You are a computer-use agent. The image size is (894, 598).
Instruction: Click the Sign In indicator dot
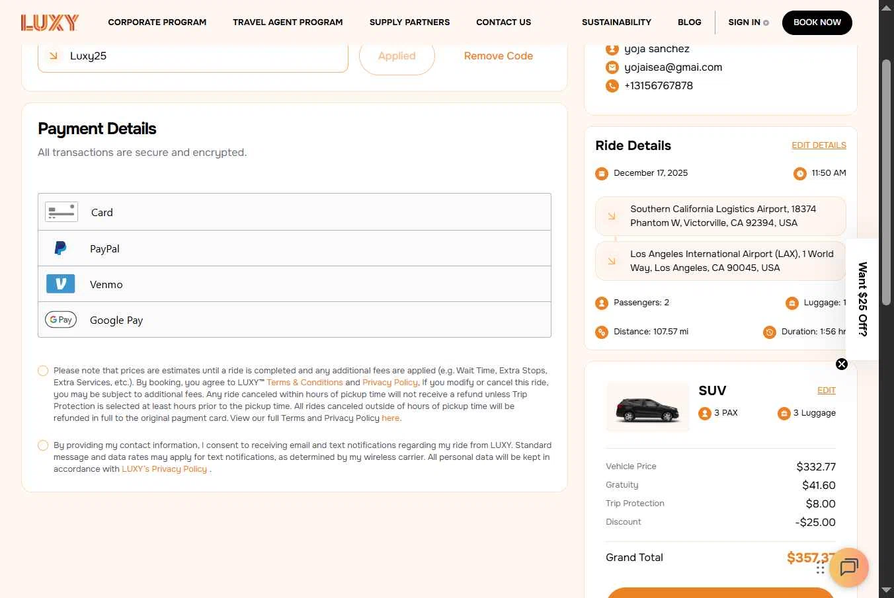coord(766,22)
